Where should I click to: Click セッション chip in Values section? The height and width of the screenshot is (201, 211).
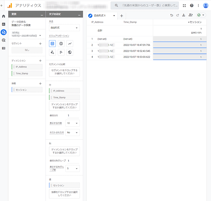[64, 186]
